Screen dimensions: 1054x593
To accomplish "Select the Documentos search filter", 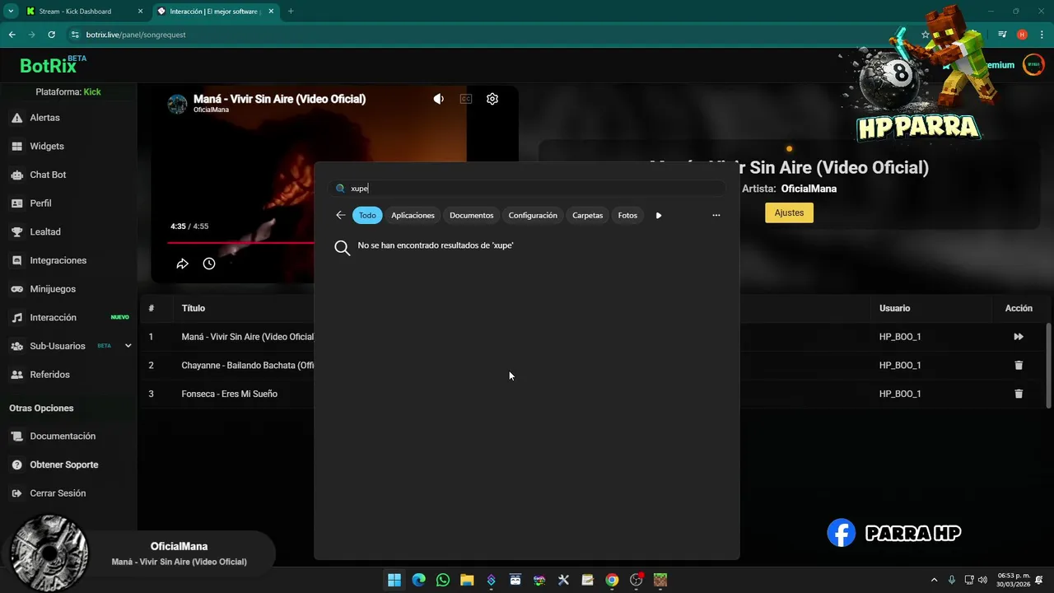I will point(472,215).
